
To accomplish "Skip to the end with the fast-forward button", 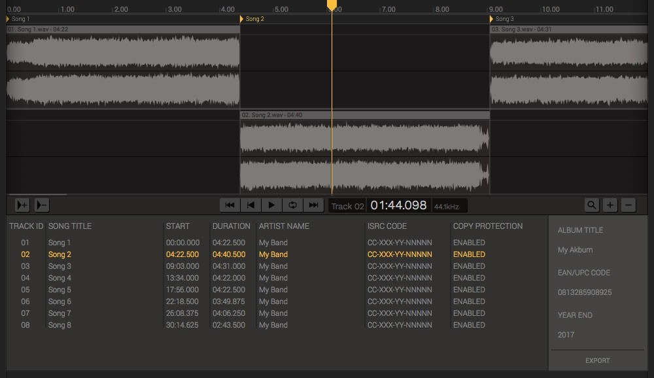I will (314, 205).
